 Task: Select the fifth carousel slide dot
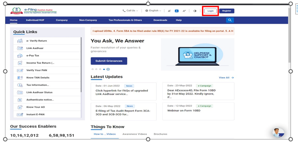pos(108,69)
